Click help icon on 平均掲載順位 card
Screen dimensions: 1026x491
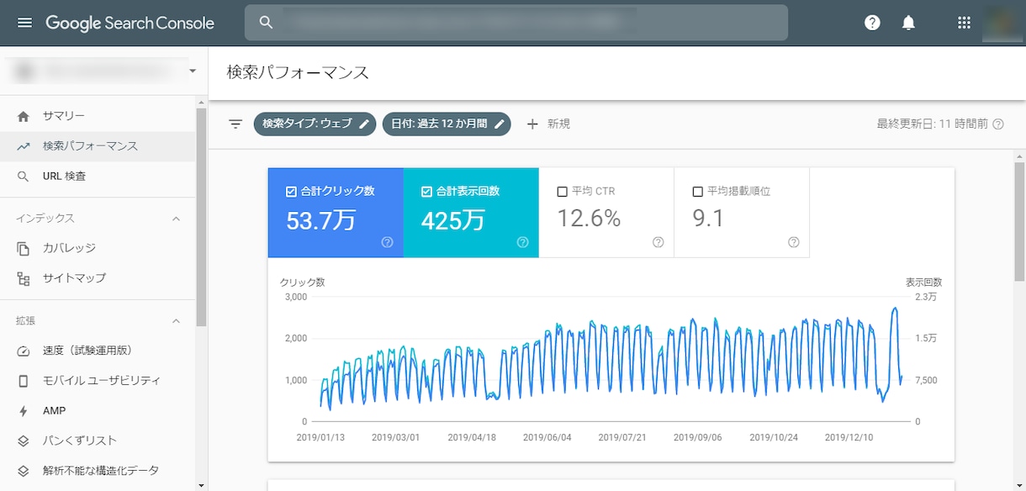click(x=793, y=242)
